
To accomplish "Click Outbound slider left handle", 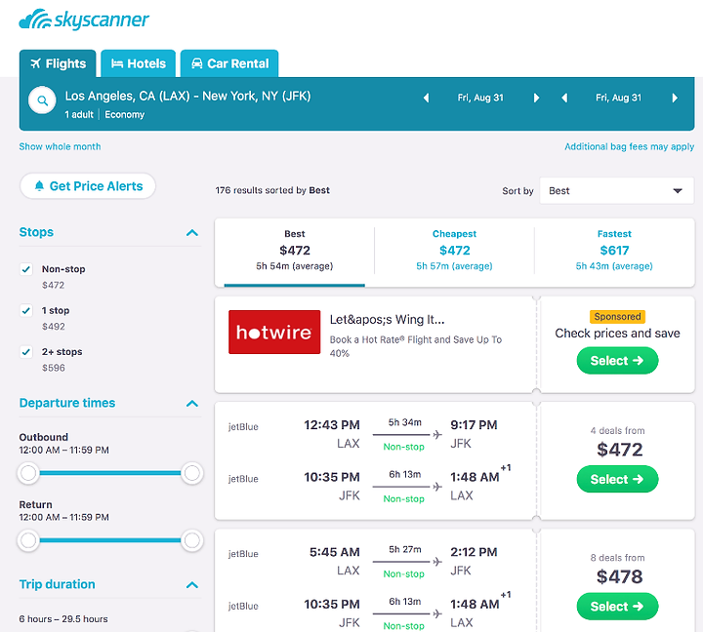I will 28,473.
